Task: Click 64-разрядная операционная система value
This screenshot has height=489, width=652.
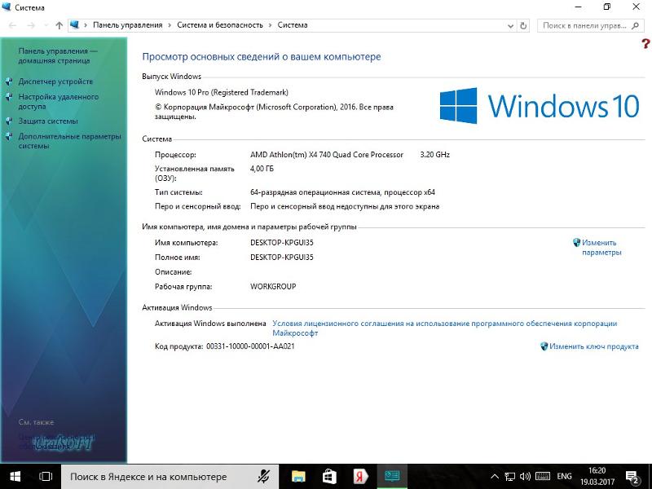Action: pyautogui.click(x=342, y=192)
